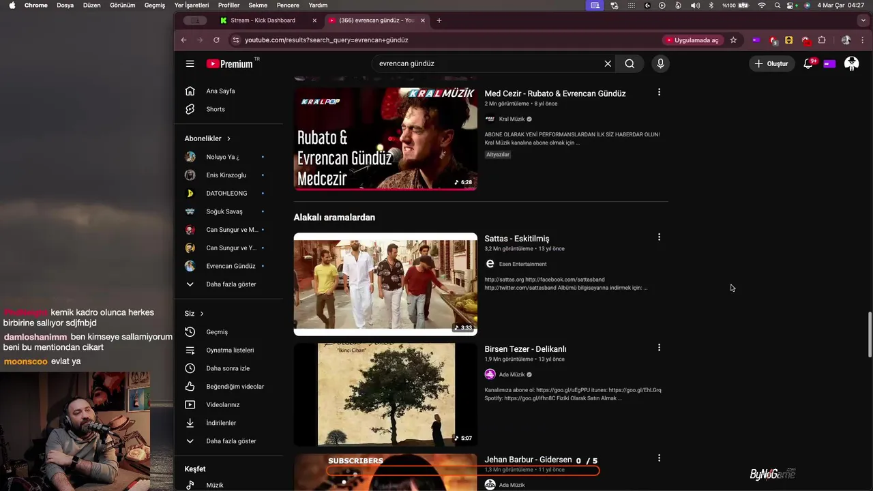Submit search with magnifier button
Viewport: 873px width, 491px height.
click(630, 63)
